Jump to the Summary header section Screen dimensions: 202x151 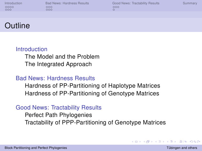coord(190,3)
